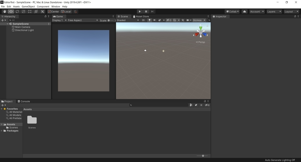
Task: Open the Gizmos dropdown arrow
Action: coord(204,20)
